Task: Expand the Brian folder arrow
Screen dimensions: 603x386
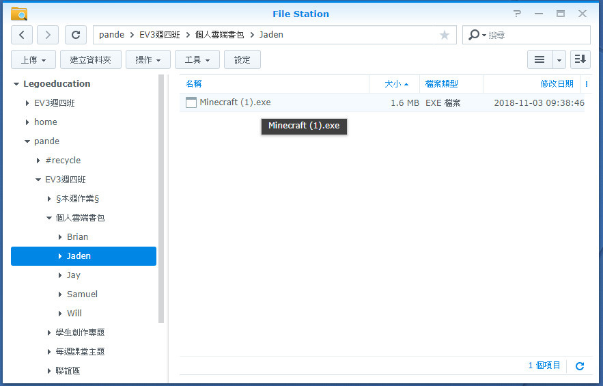Action: tap(60, 236)
